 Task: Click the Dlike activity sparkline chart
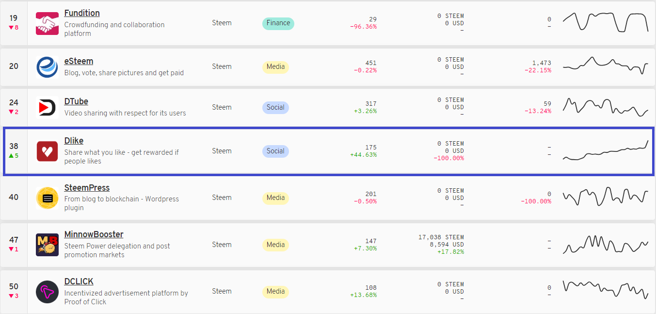605,151
